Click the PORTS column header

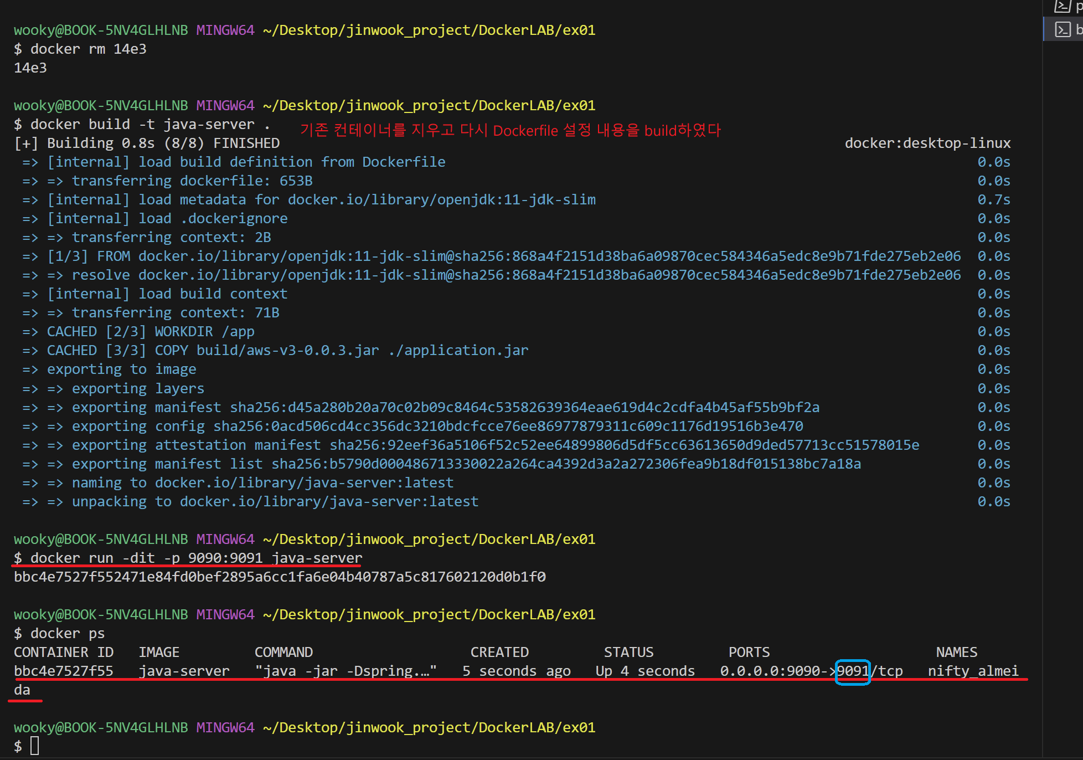[749, 652]
